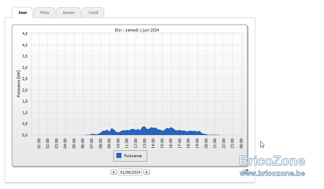The height and width of the screenshot is (189, 324).
Task: Go to next day arrow button
Action: pos(147,172)
